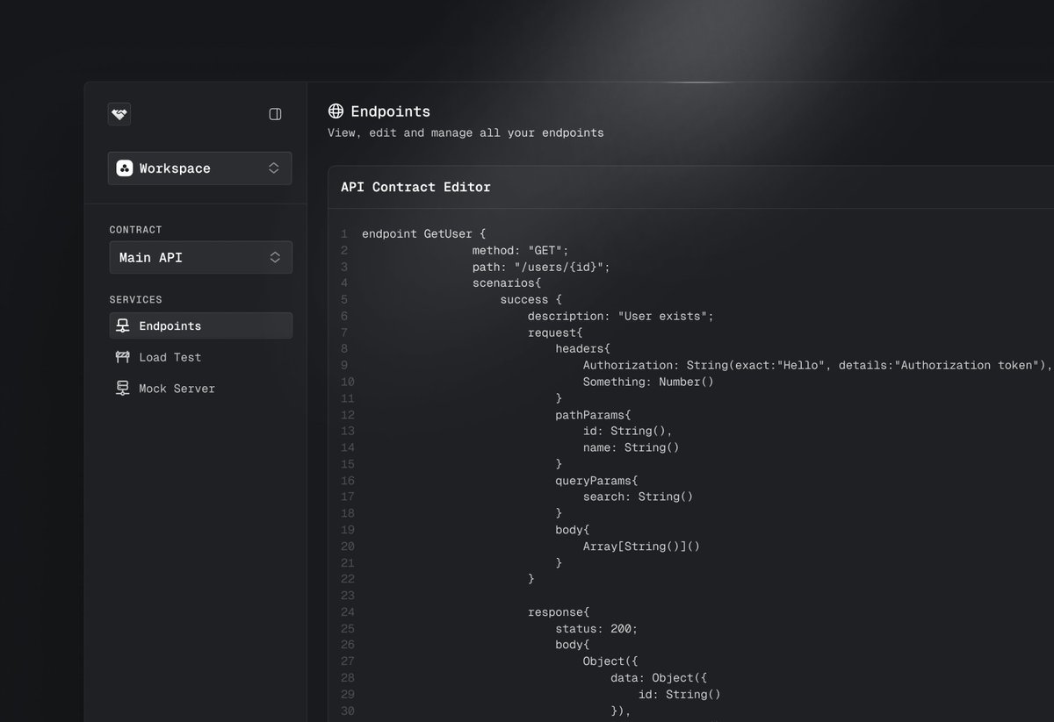
Task: Click the 'body{' line on line 19
Action: point(572,530)
